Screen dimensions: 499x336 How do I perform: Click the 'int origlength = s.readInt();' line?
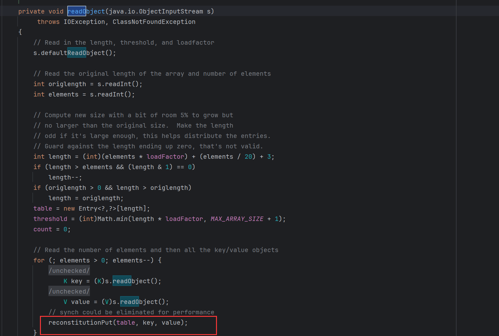tap(88, 84)
